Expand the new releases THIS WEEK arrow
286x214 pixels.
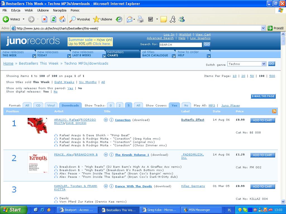tap(34, 56)
